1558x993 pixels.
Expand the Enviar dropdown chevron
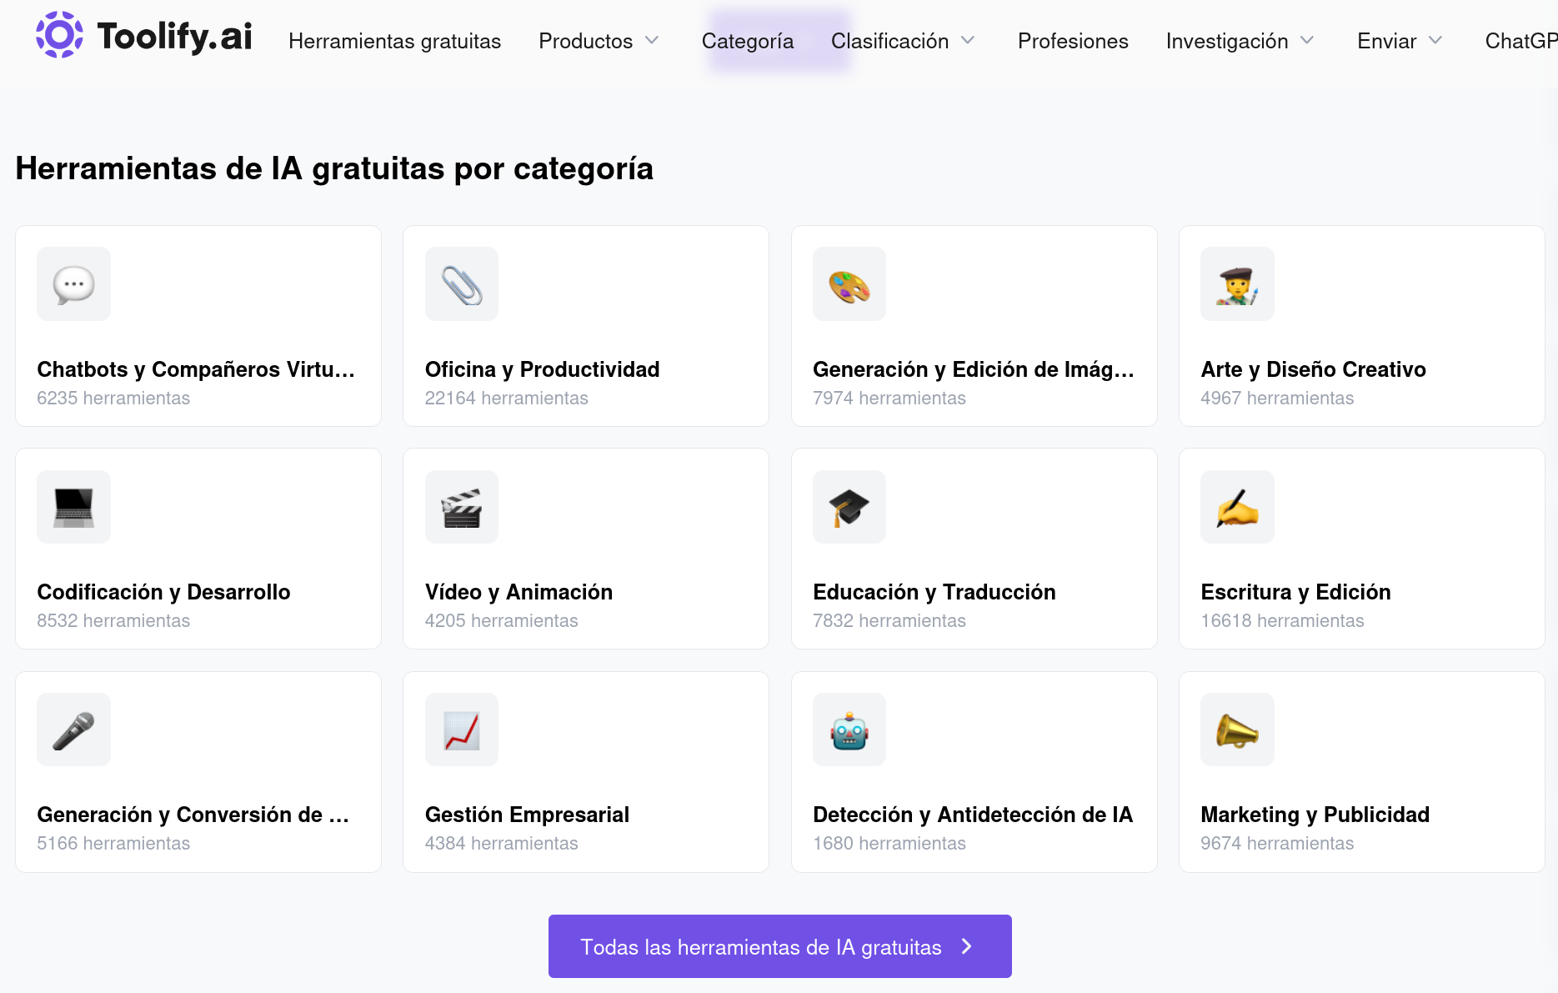pyautogui.click(x=1435, y=40)
